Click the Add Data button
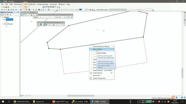The height and width of the screenshot is (104, 186). pos(25,7)
